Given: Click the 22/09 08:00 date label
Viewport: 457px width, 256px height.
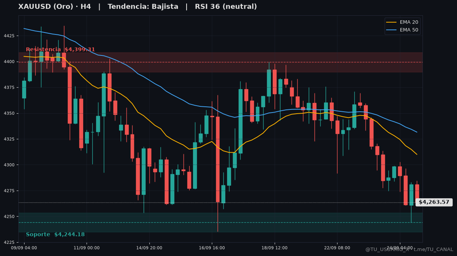Looking at the screenshot, I should tap(337, 248).
